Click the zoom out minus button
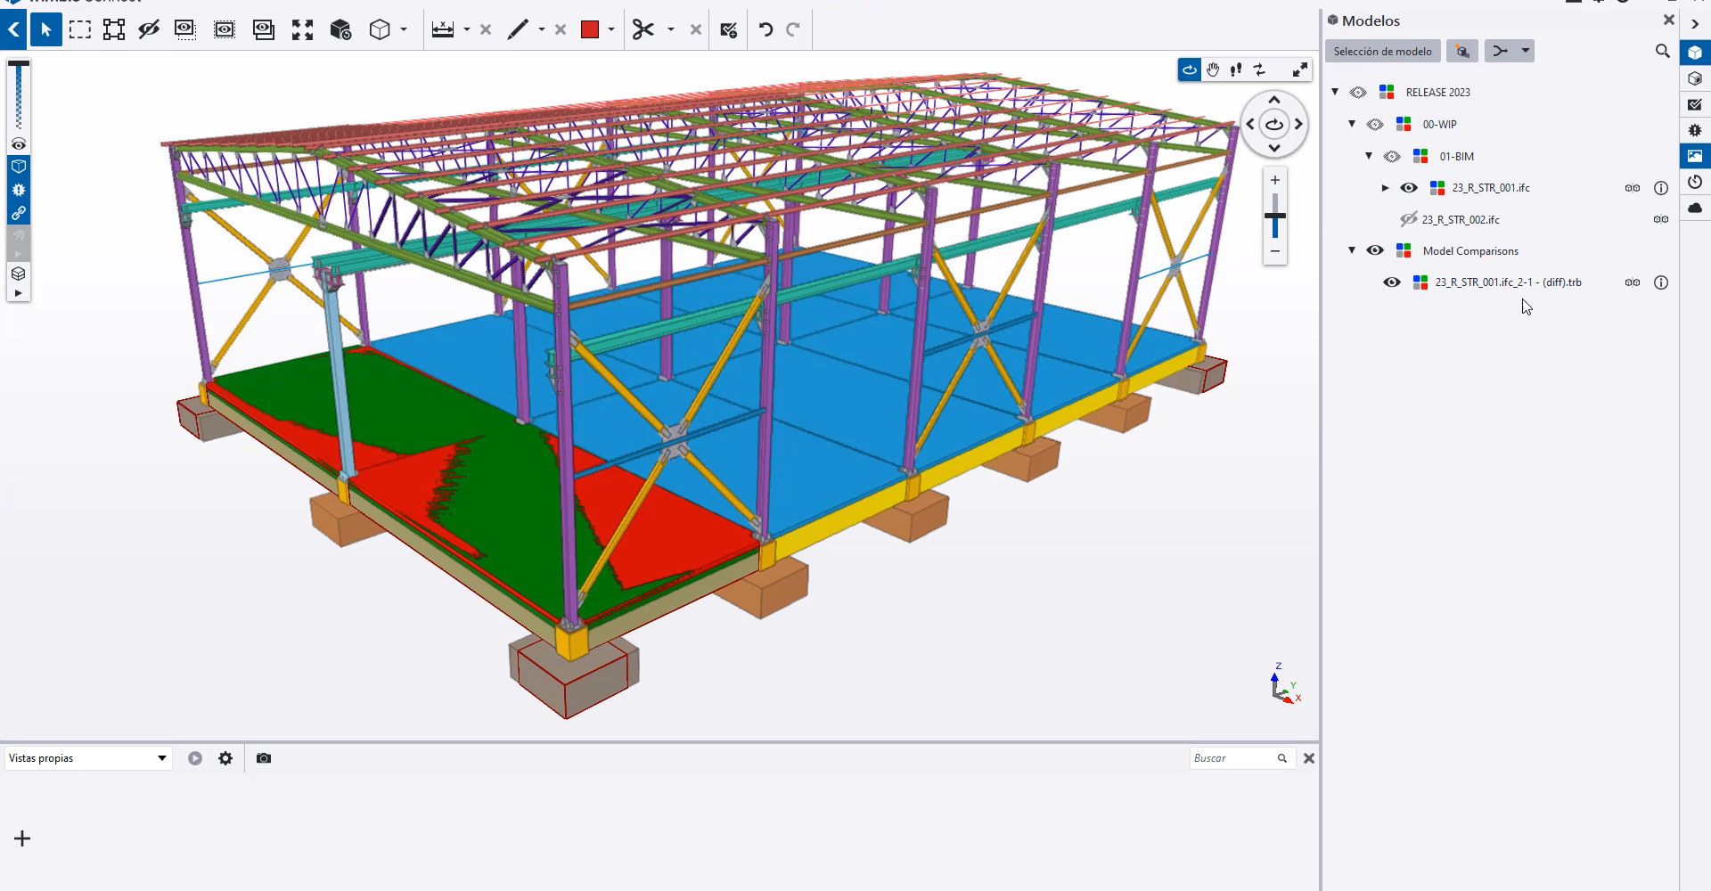The width and height of the screenshot is (1711, 891). pyautogui.click(x=1275, y=251)
